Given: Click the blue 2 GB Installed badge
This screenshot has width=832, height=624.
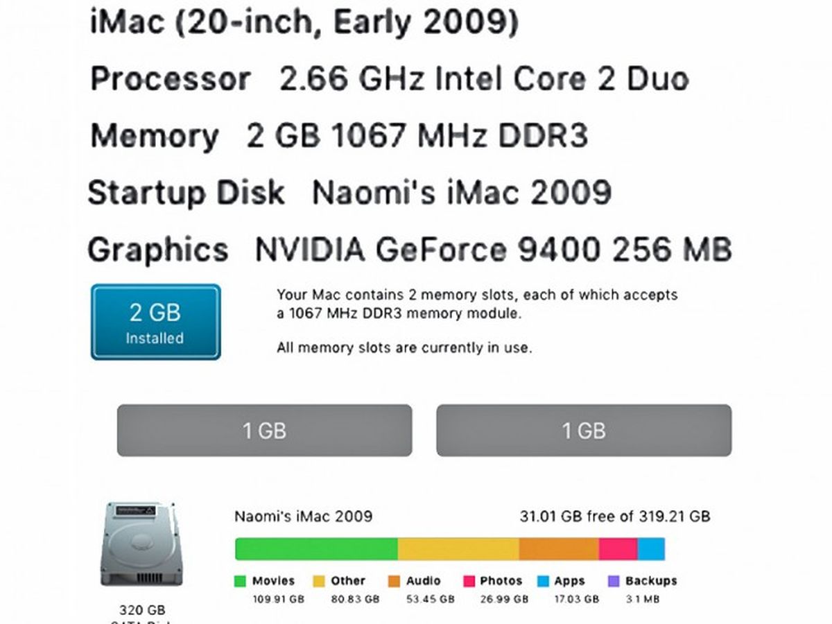Looking at the screenshot, I should [x=156, y=322].
